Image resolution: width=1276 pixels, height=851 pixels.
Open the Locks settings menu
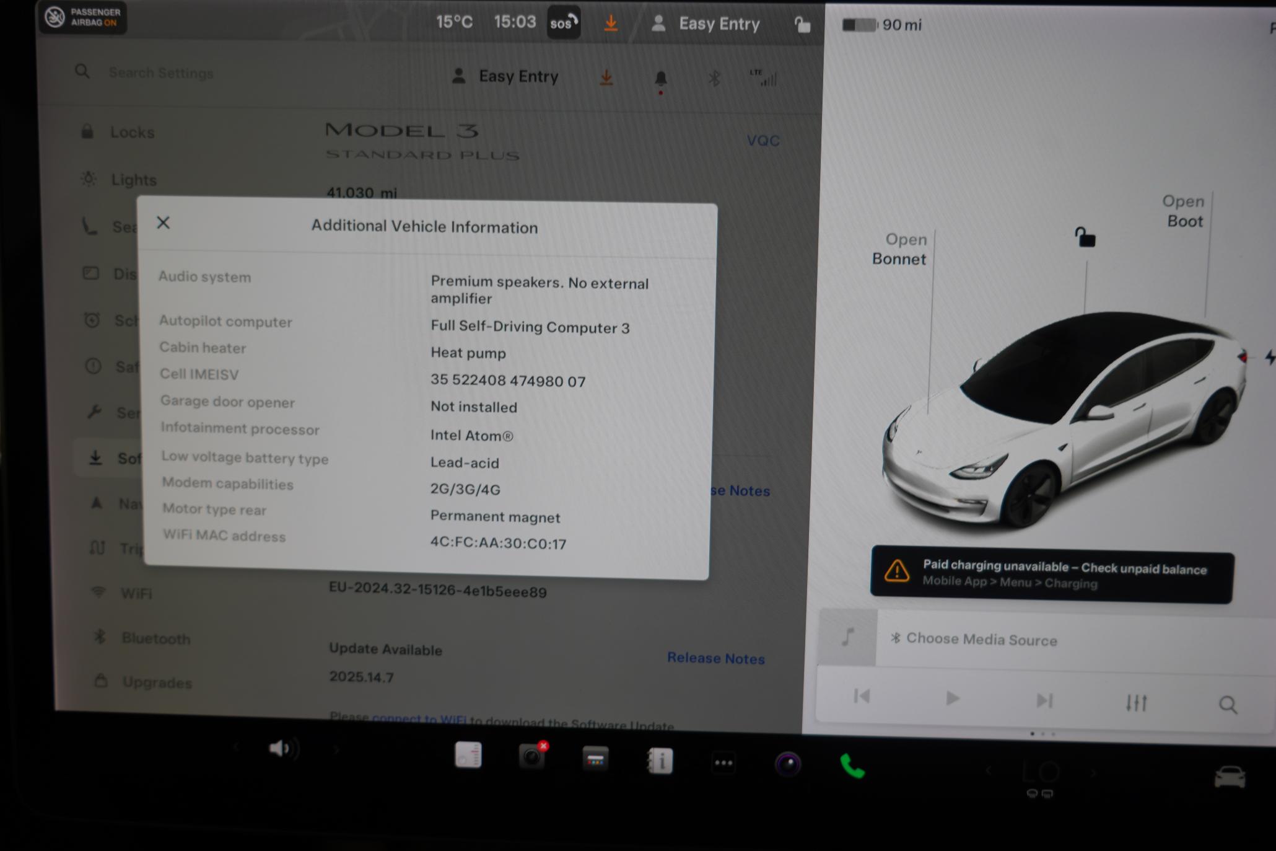click(x=118, y=132)
